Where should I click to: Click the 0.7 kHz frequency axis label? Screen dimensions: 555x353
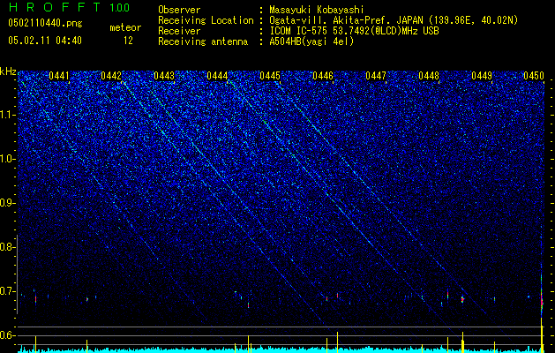[8, 291]
